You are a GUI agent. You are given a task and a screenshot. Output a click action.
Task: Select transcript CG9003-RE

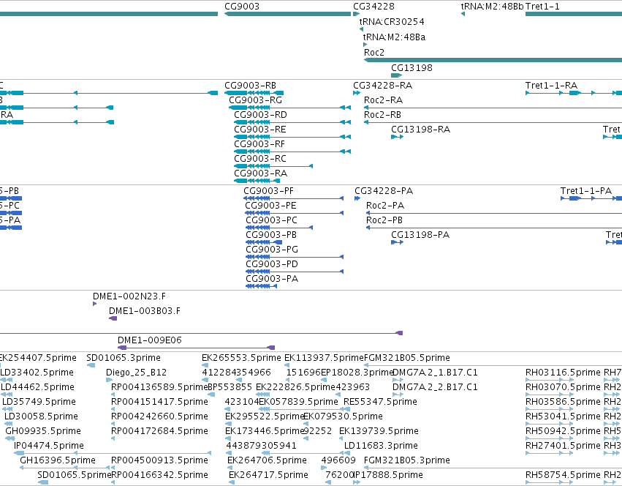pos(292,137)
